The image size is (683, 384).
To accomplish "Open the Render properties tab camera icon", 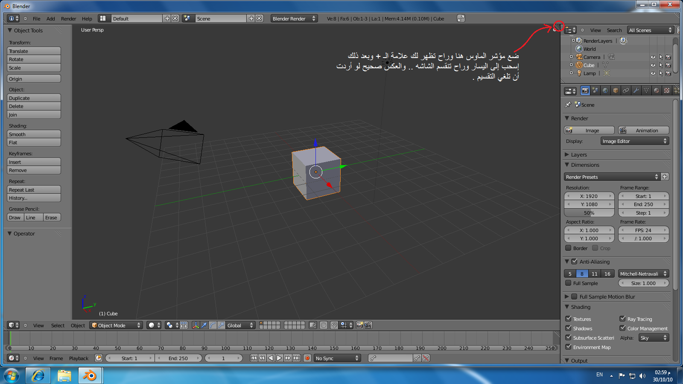I will [585, 90].
